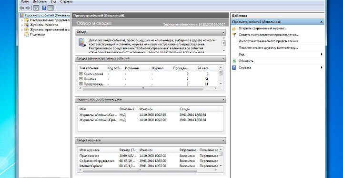Open the Справка menu in menu bar
343x178 pixels.
66,1
